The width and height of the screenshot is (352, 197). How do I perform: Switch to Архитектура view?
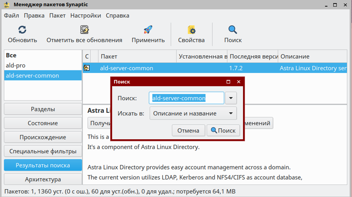pos(43,179)
